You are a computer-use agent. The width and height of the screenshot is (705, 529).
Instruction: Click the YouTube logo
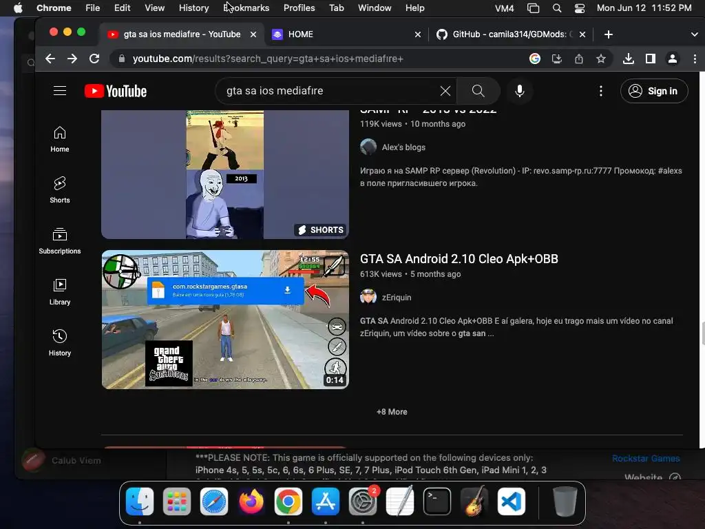pos(116,91)
